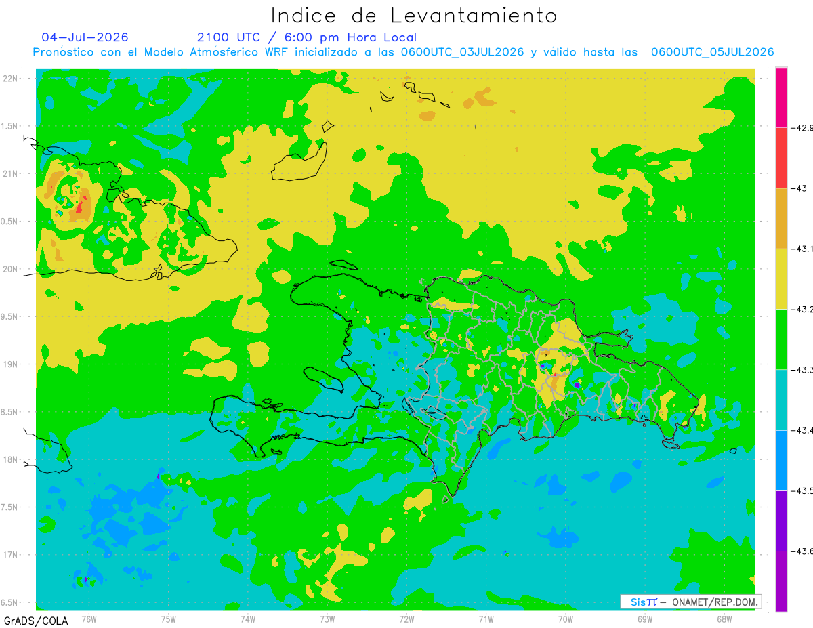Click the '-43.2' legend value
Image resolution: width=813 pixels, height=628 pixels.
tap(802, 309)
